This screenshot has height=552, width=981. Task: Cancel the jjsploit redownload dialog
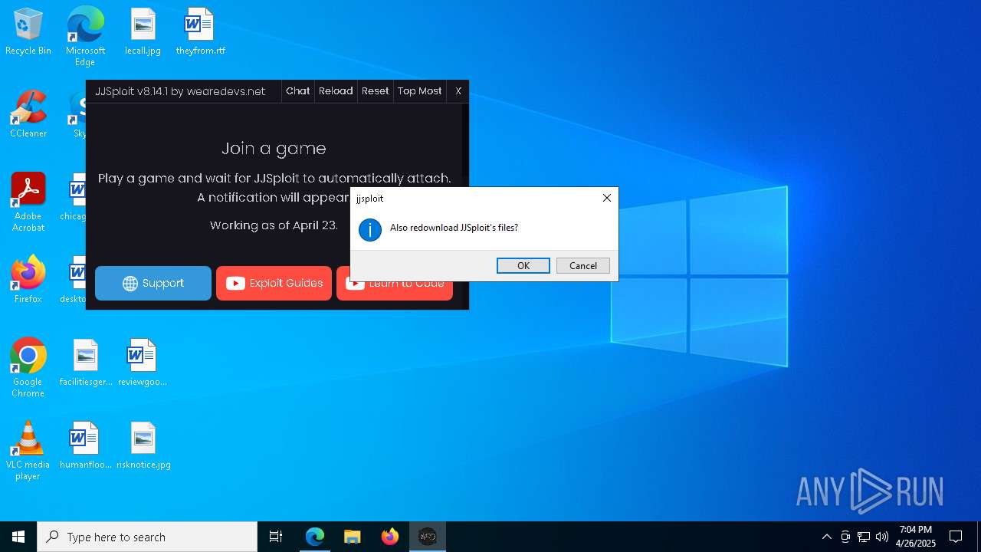click(583, 265)
